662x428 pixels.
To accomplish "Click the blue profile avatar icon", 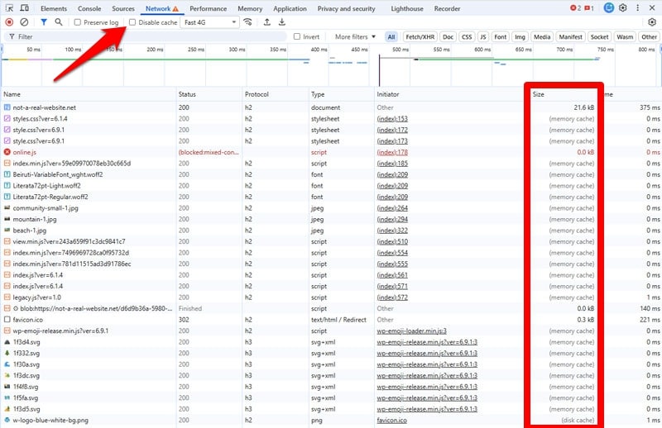I will click(x=608, y=7).
